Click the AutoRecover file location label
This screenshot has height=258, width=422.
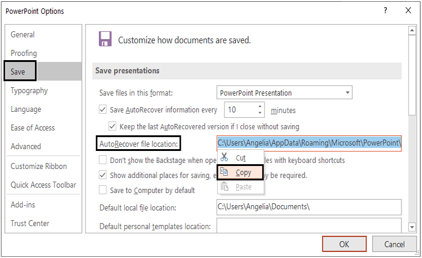(139, 144)
